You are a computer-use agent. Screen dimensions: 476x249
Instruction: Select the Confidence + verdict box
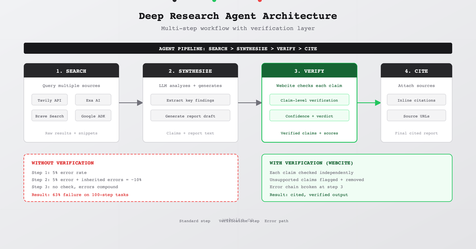coord(309,115)
